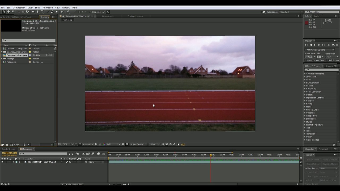Select the Main comp item in Project
The height and width of the screenshot is (191, 340).
(11, 62)
